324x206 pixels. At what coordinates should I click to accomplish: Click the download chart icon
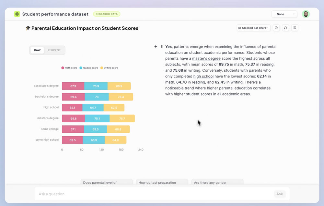point(276,28)
